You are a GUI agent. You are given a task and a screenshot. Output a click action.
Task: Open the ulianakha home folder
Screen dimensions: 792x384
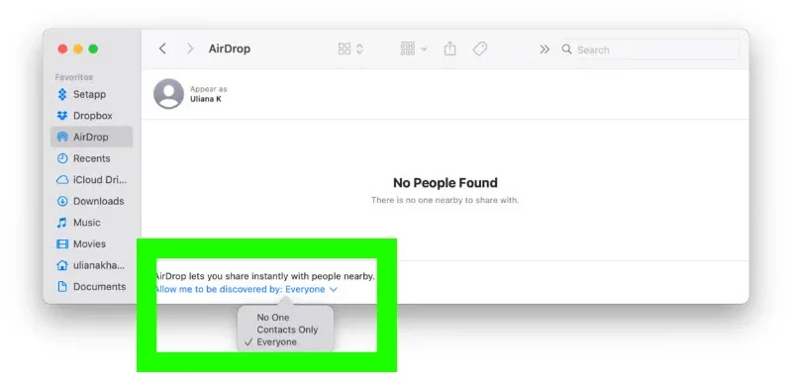[x=91, y=265]
